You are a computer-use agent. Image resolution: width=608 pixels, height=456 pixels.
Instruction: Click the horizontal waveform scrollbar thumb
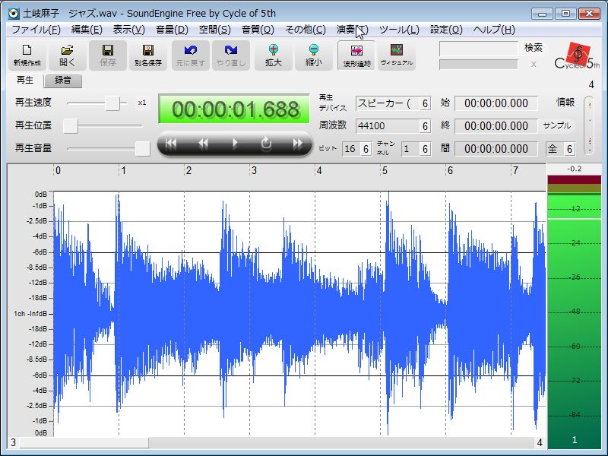coord(84,443)
